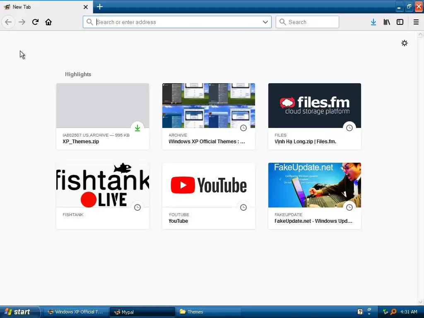Go back with the back arrow
The height and width of the screenshot is (318, 424).
click(x=8, y=22)
